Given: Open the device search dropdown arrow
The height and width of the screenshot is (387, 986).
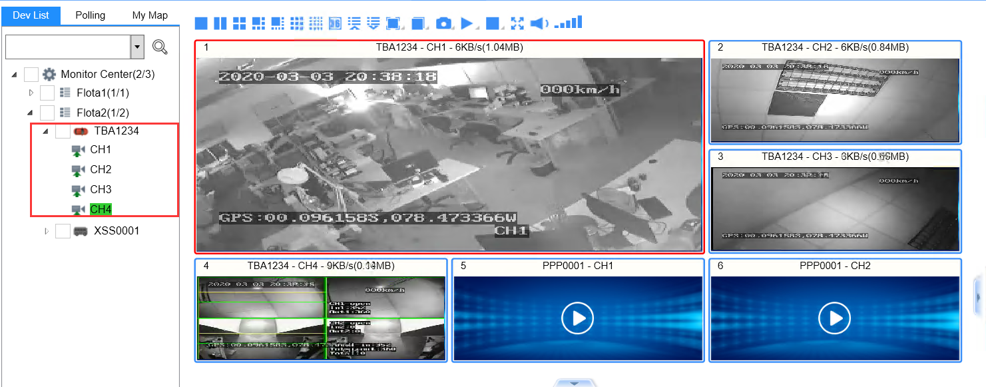Looking at the screenshot, I should tap(138, 47).
